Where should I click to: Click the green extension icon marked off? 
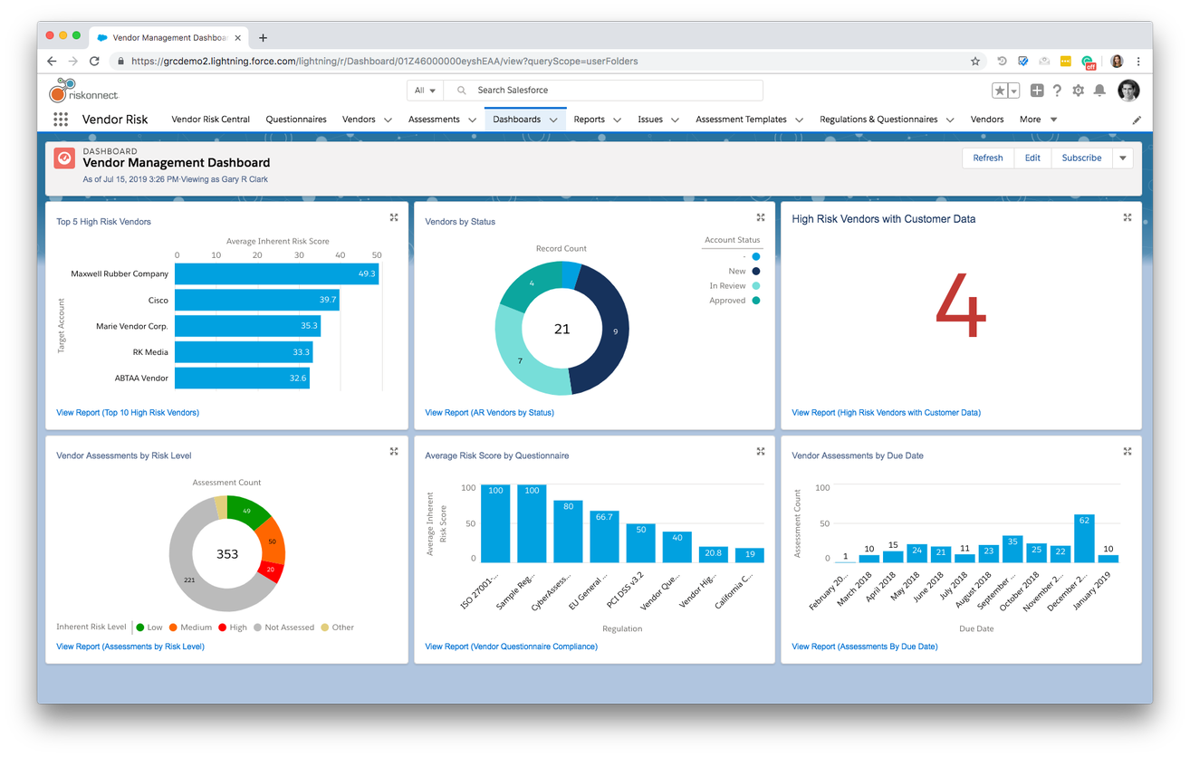tap(1089, 62)
